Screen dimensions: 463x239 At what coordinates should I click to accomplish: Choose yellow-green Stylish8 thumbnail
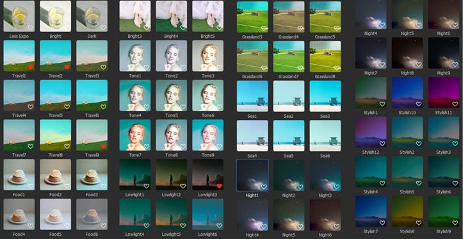(x=407, y=211)
